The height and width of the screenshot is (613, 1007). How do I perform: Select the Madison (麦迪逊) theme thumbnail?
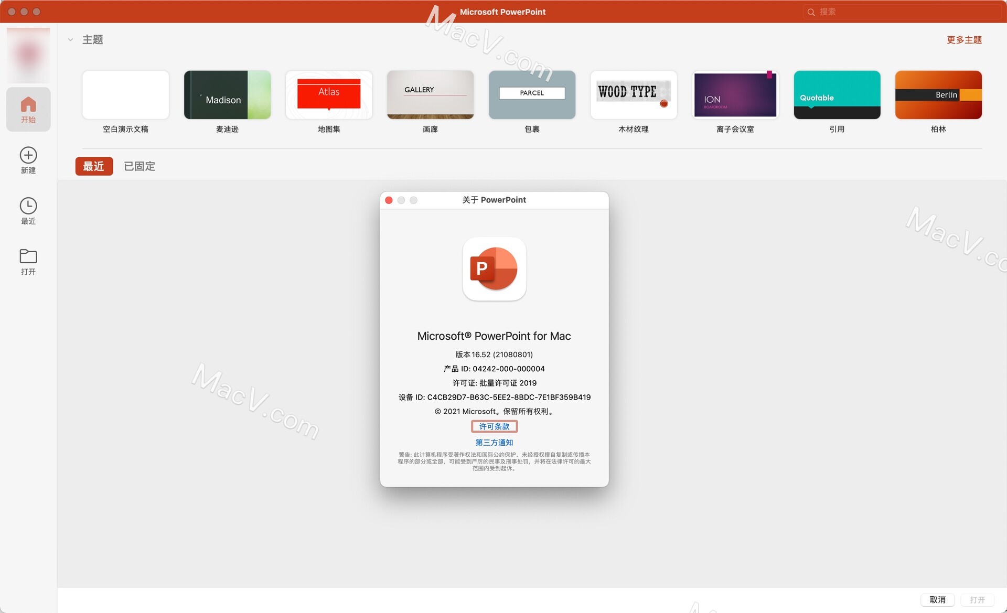[x=228, y=95]
